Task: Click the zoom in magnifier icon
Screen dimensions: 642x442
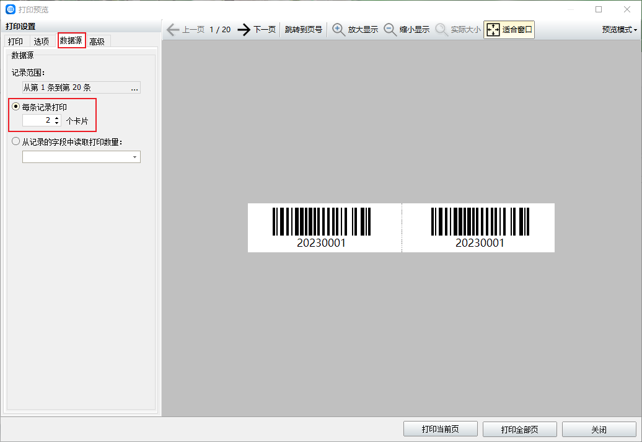Action: tap(338, 30)
